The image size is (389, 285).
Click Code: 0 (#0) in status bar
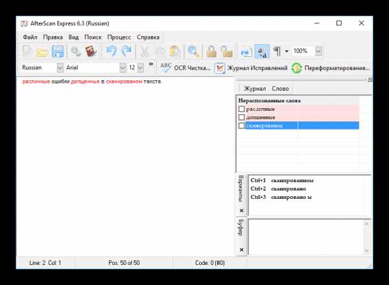(210, 263)
